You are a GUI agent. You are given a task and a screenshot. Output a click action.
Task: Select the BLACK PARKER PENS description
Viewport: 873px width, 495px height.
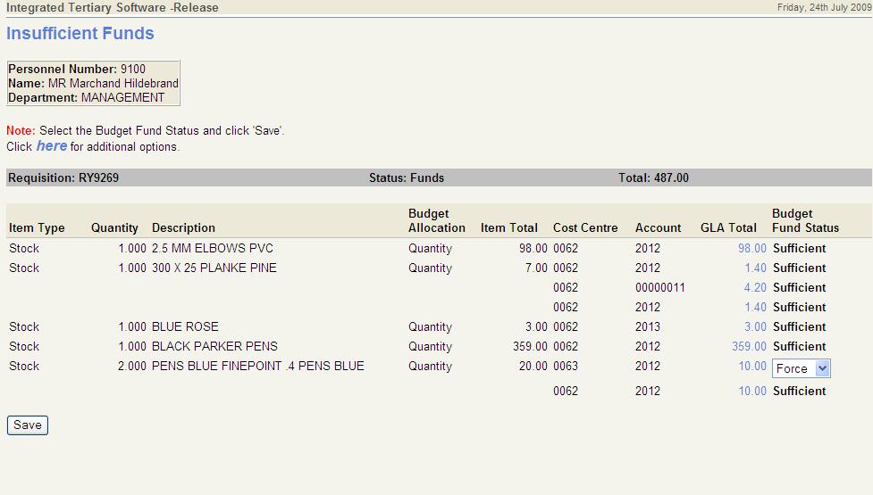click(214, 346)
